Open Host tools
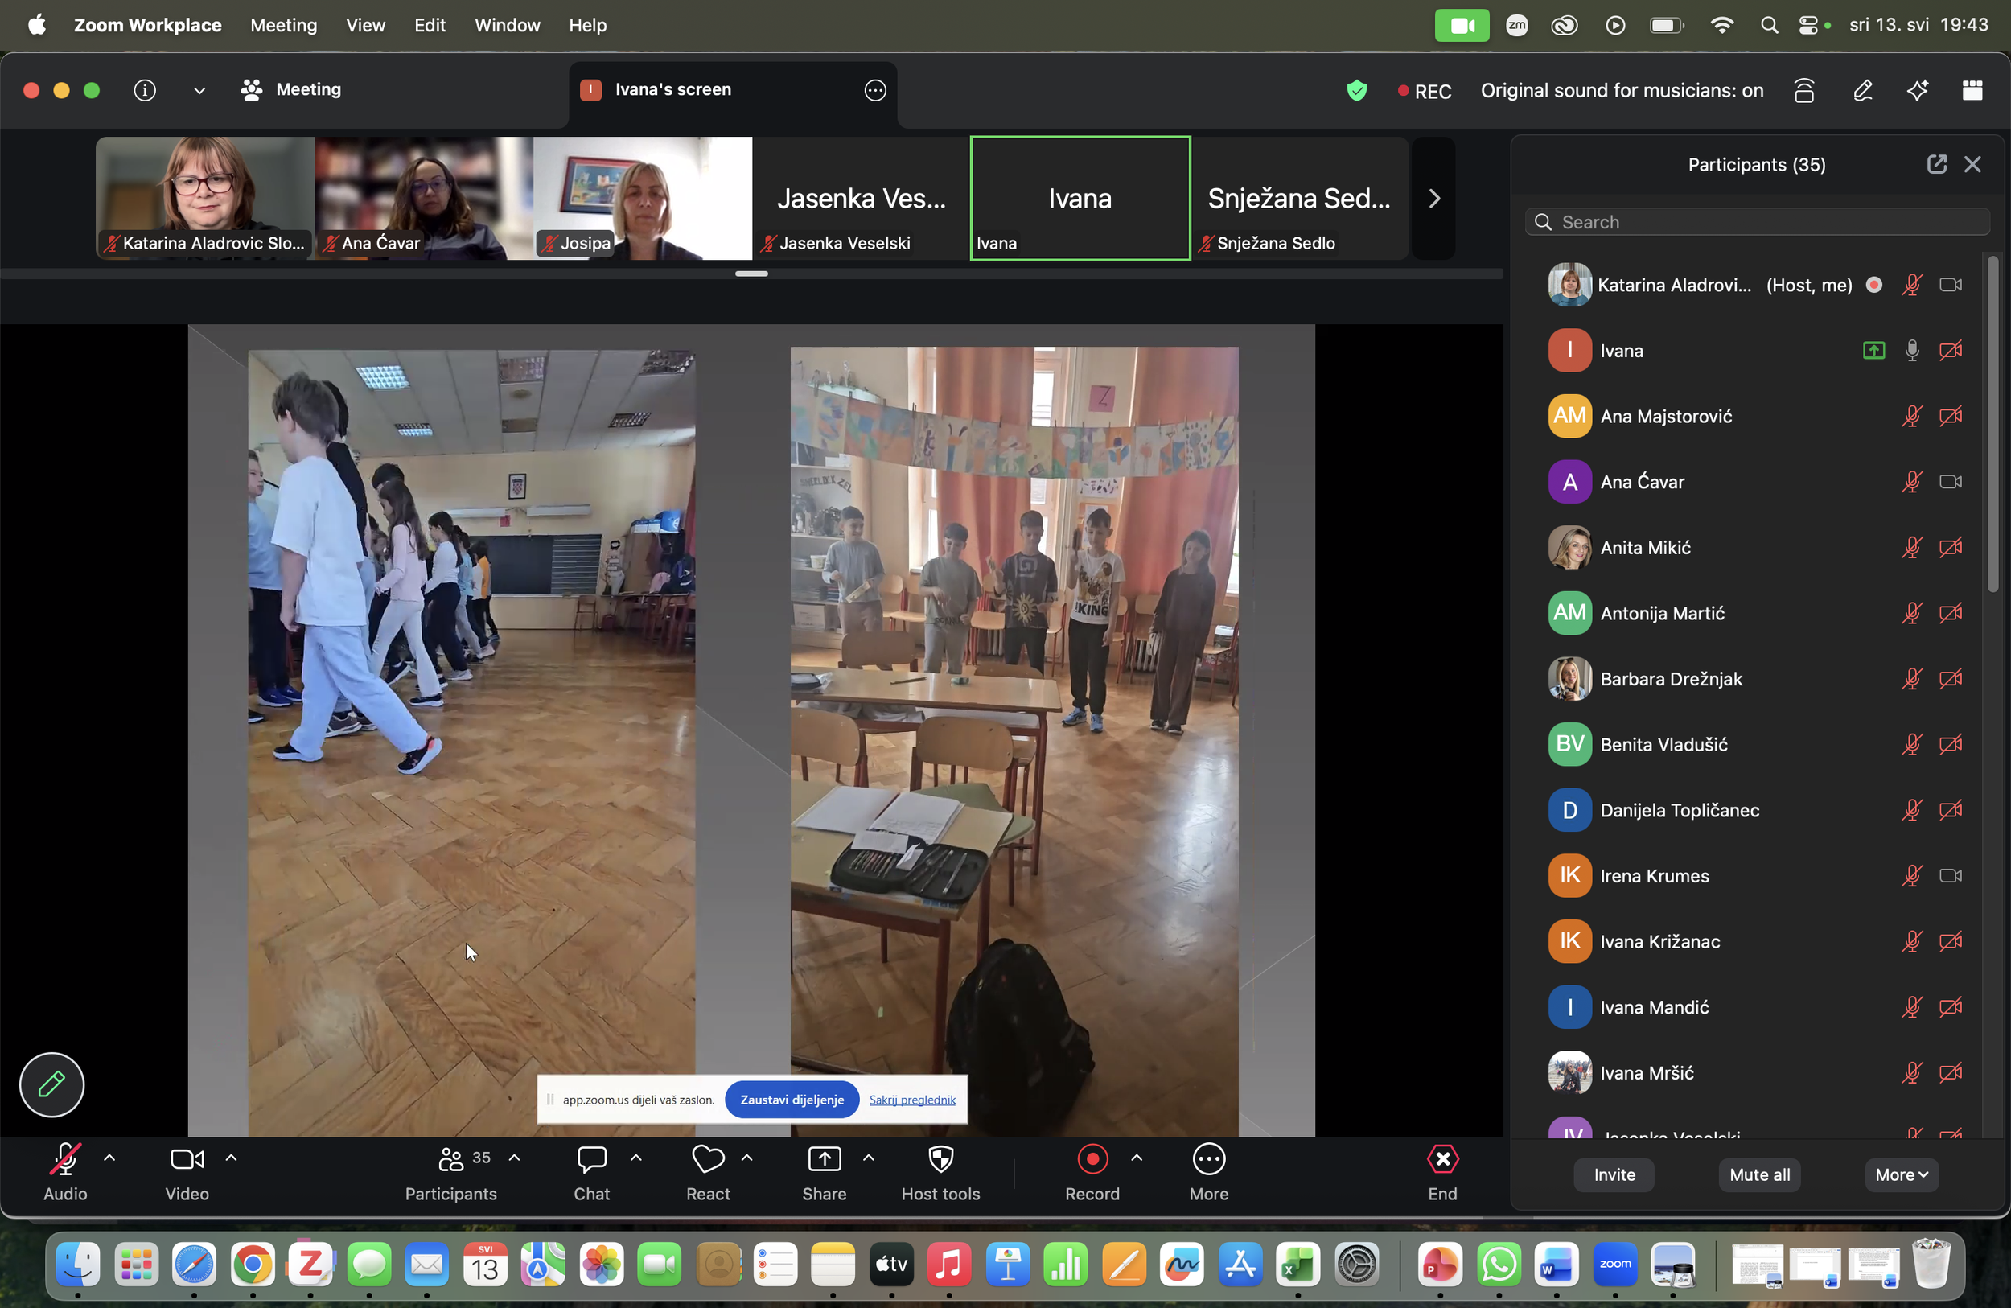The image size is (2011, 1308). point(940,1173)
